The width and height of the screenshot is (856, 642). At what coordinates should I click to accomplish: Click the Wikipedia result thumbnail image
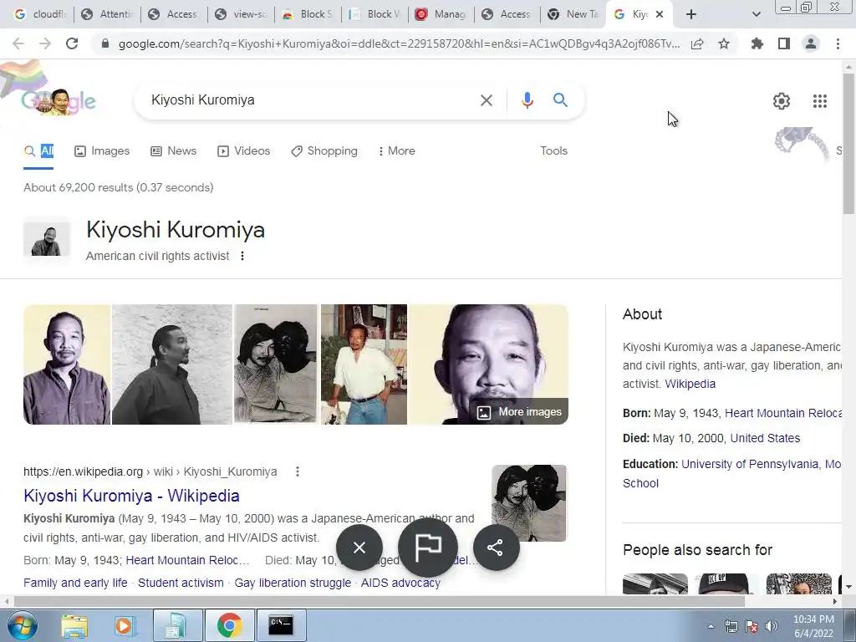529,502
